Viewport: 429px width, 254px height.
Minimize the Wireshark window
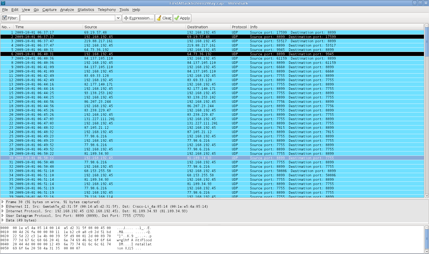415,3
